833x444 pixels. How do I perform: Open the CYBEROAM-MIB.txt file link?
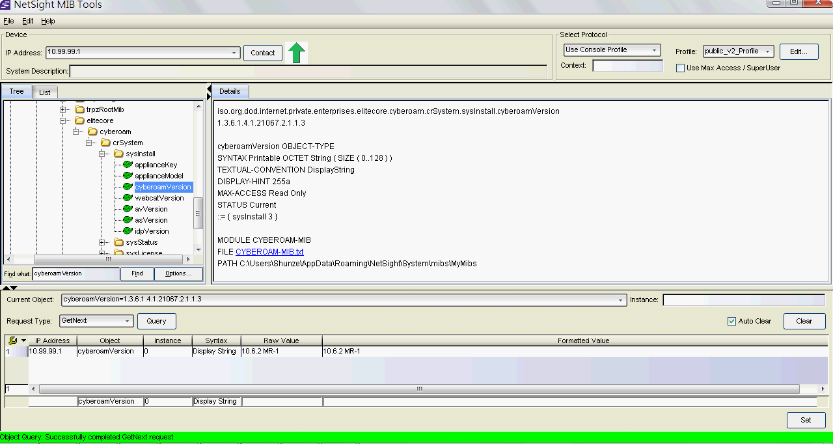269,252
